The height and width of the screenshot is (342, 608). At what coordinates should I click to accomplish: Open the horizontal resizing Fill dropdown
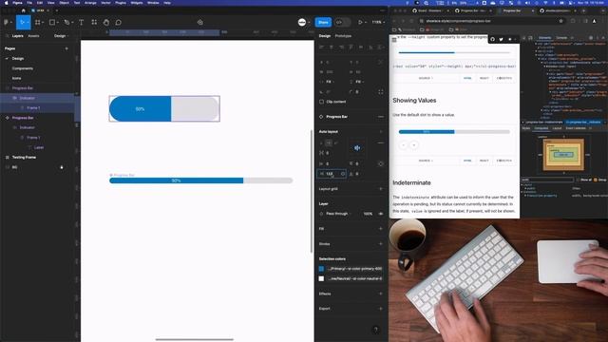(x=329, y=82)
